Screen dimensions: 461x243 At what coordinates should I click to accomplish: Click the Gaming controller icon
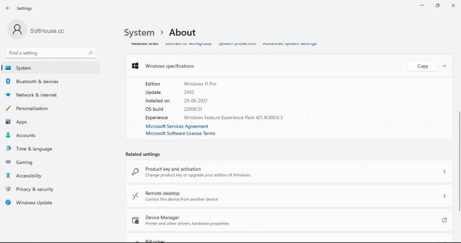8,162
